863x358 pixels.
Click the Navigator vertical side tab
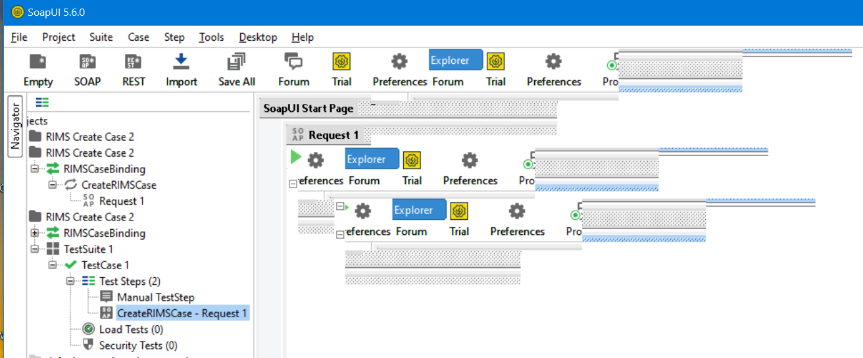pos(15,126)
